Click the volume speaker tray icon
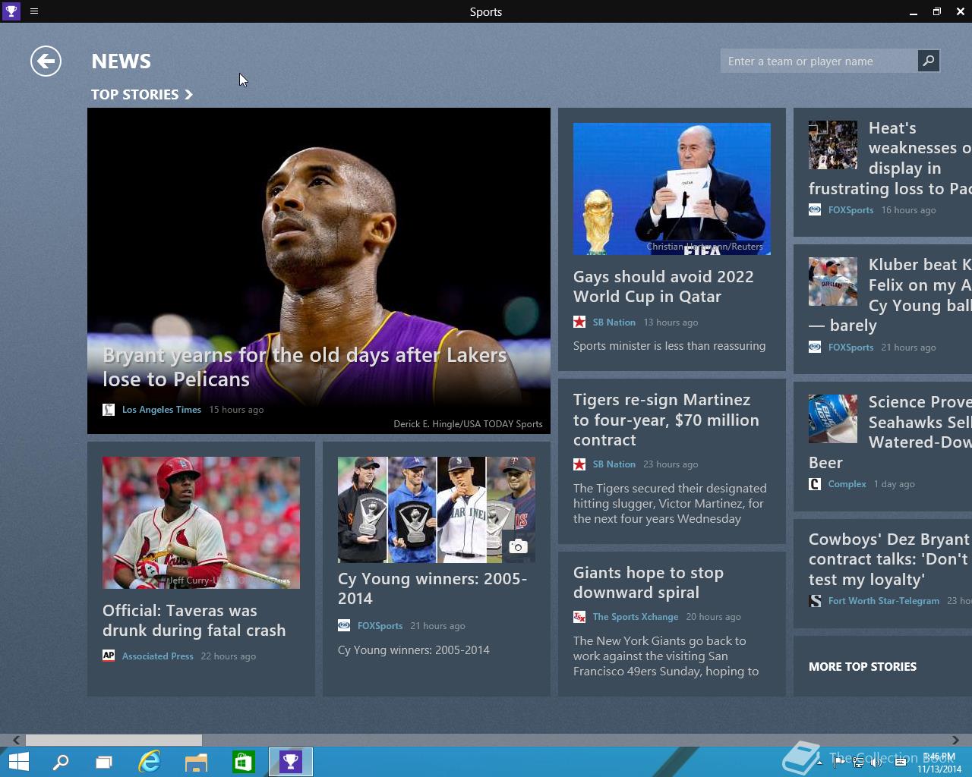972x777 pixels. point(877,762)
